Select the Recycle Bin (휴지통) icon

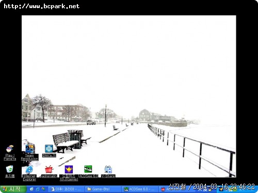[10, 171]
